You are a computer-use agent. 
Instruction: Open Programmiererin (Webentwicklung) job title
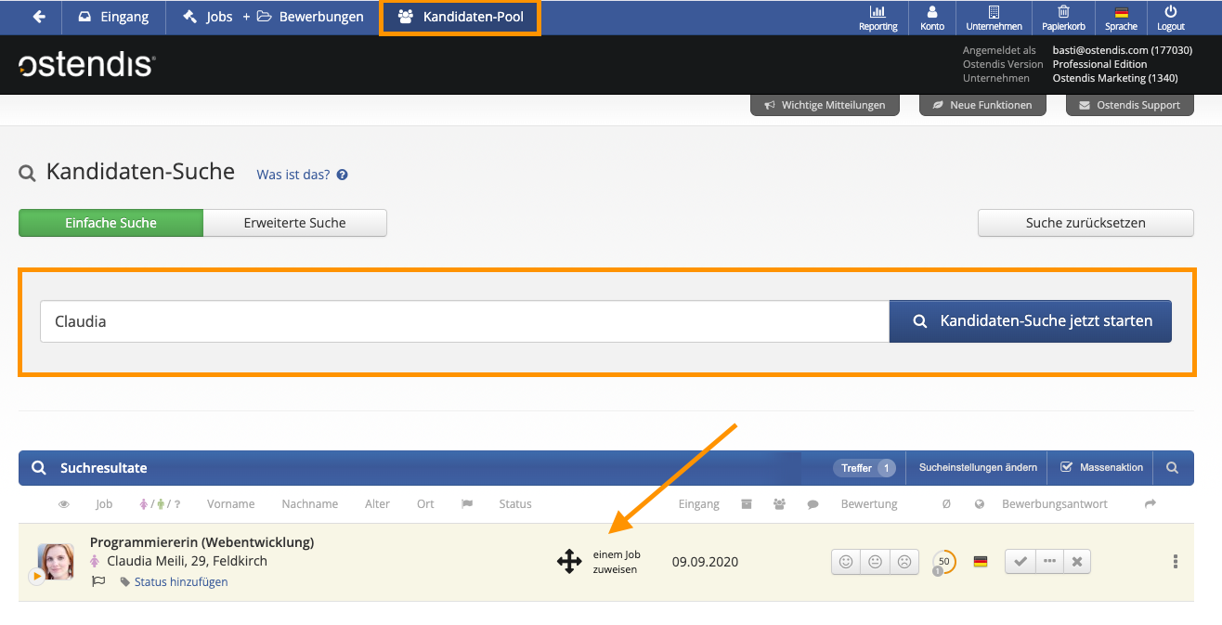click(x=201, y=542)
